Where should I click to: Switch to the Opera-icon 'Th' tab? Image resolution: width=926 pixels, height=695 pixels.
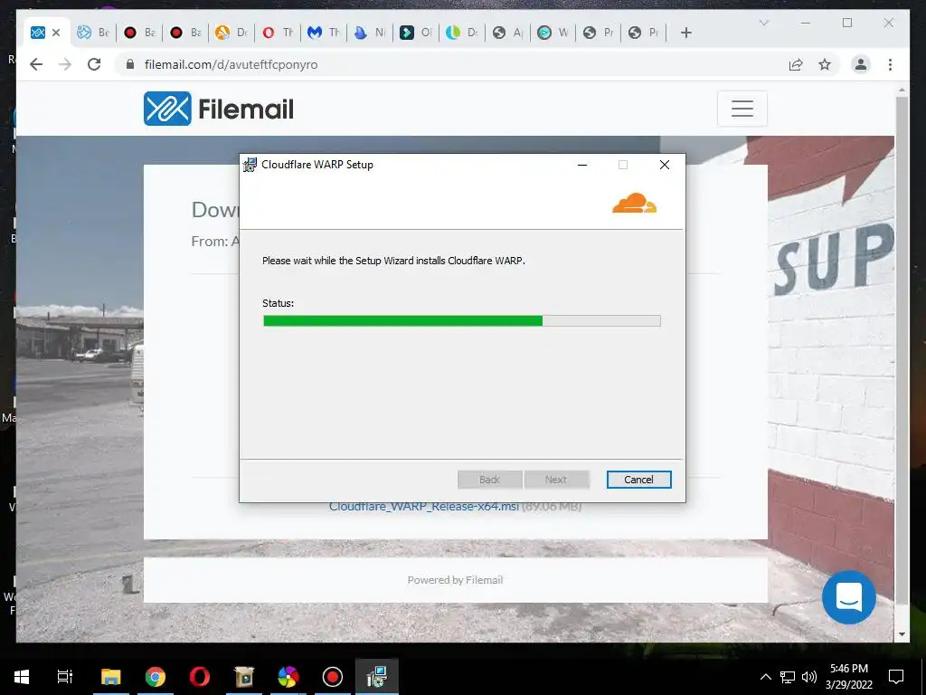pos(278,33)
